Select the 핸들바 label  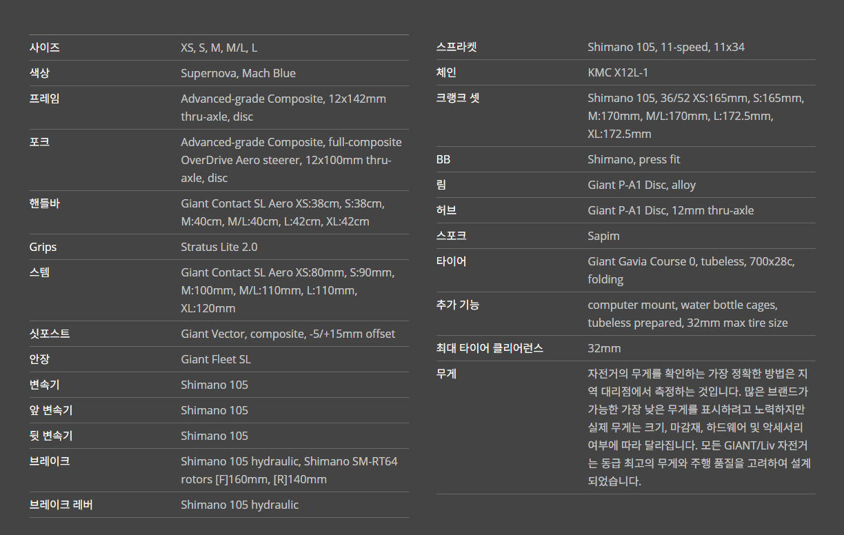(44, 203)
